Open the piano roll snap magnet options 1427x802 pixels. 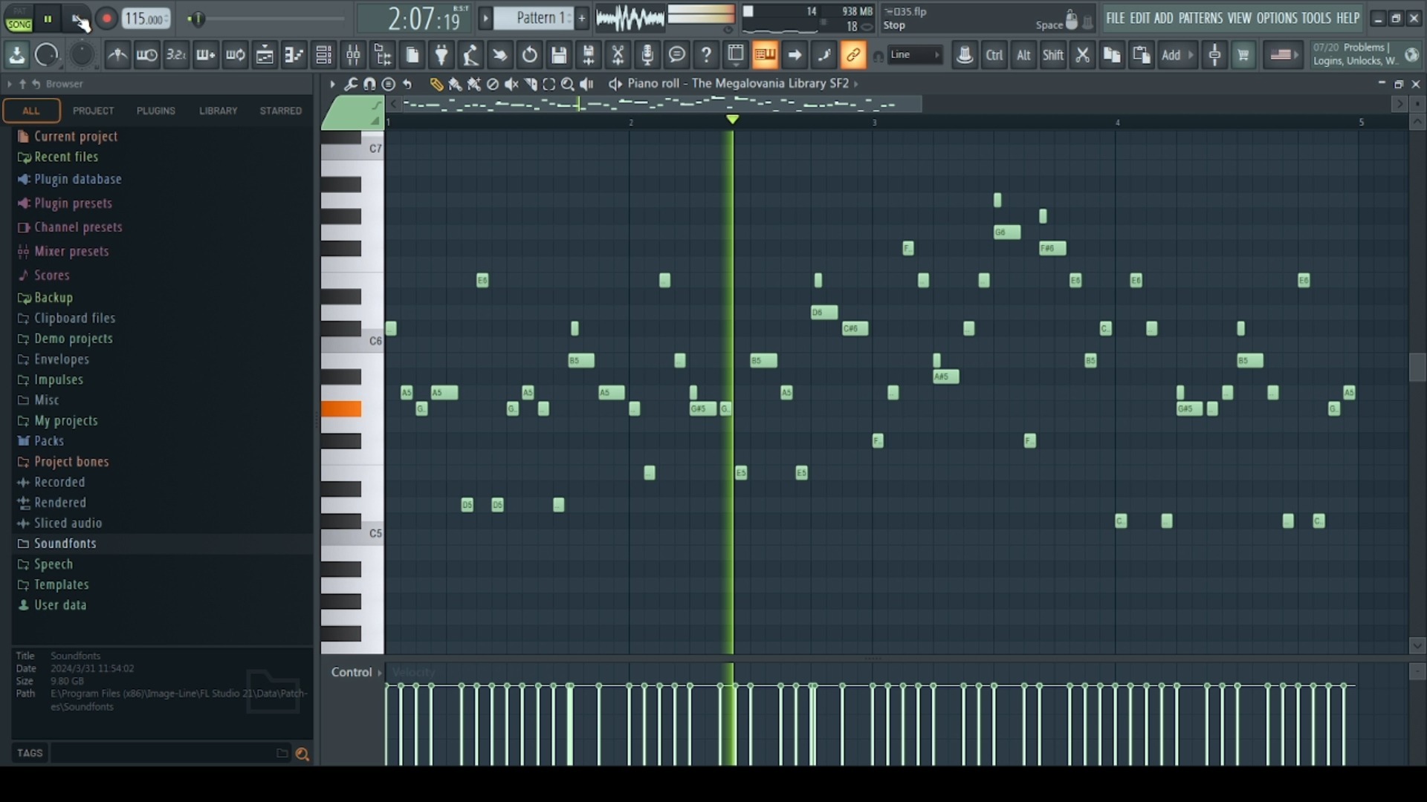pyautogui.click(x=369, y=84)
